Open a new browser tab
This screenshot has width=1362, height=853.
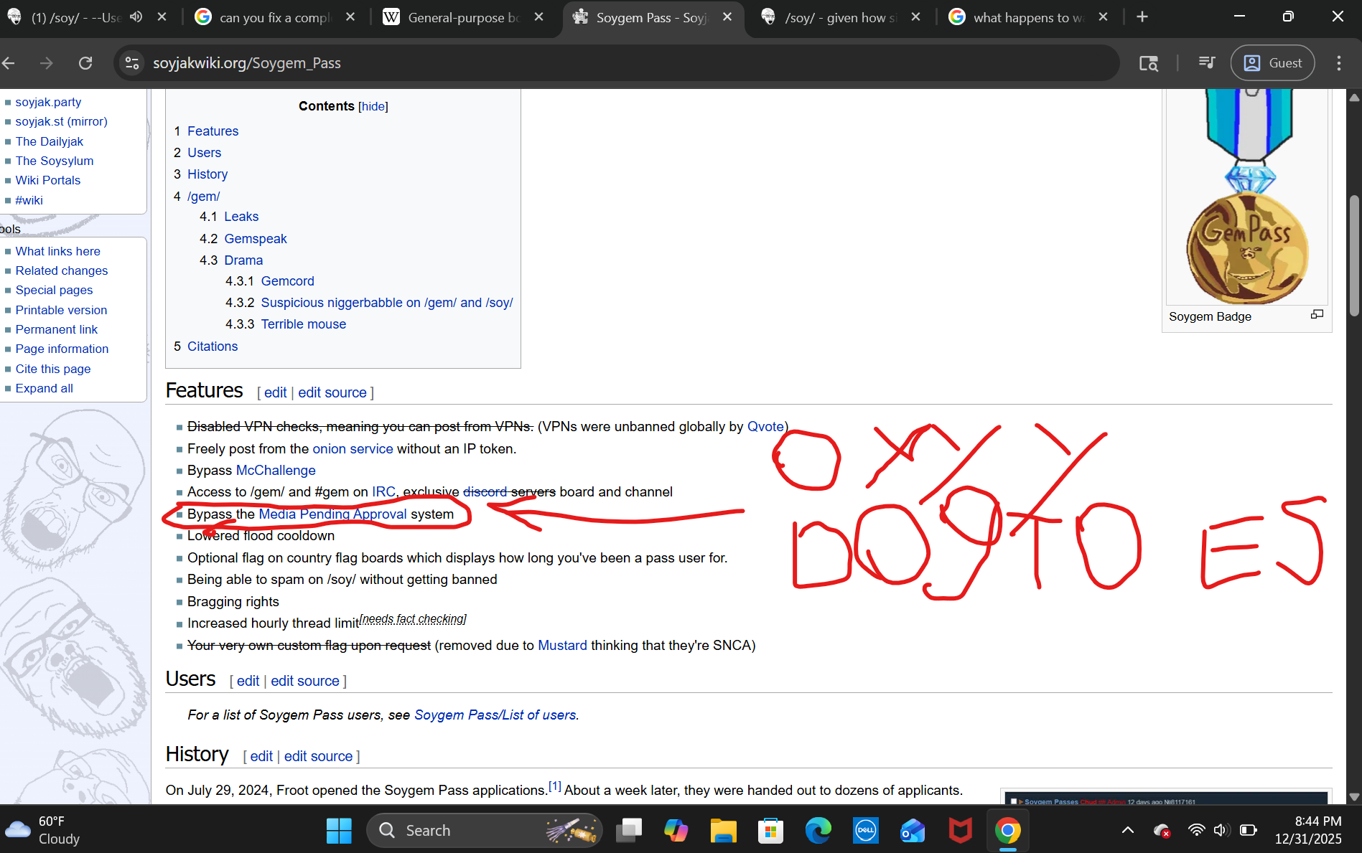(x=1142, y=17)
